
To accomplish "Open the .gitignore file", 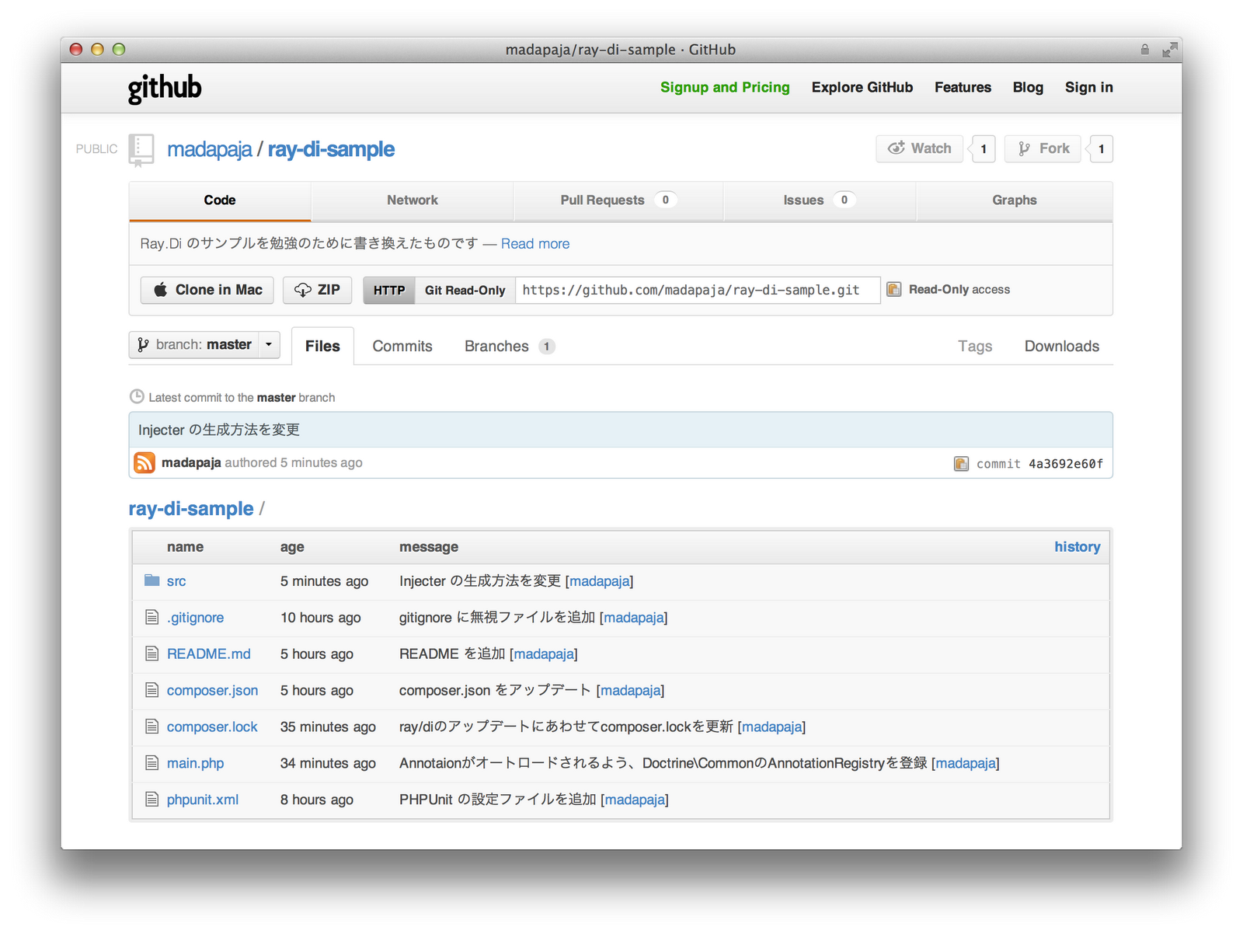I will point(196,617).
